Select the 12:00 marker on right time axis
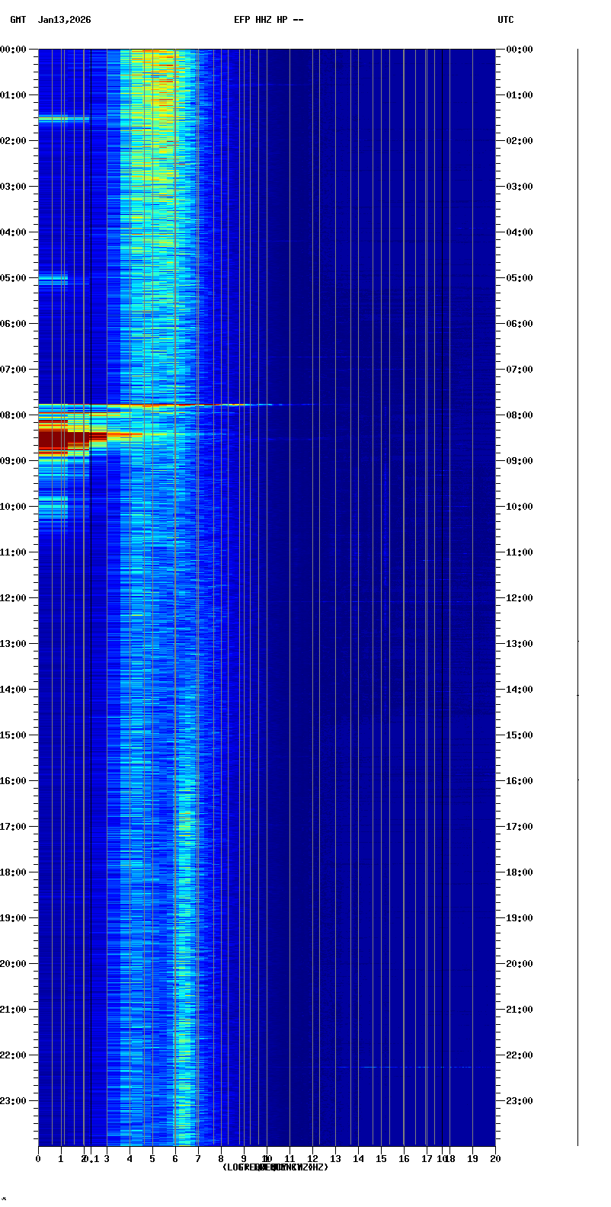 click(x=518, y=598)
